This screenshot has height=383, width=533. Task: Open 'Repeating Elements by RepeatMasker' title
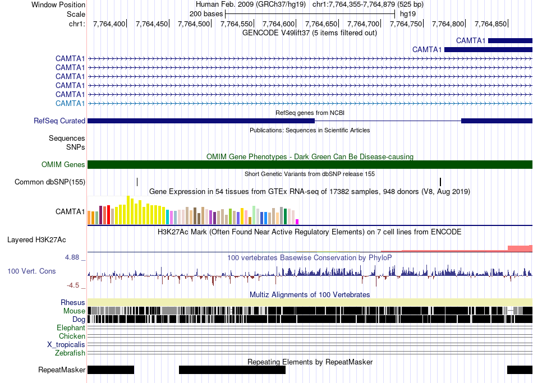click(x=310, y=362)
